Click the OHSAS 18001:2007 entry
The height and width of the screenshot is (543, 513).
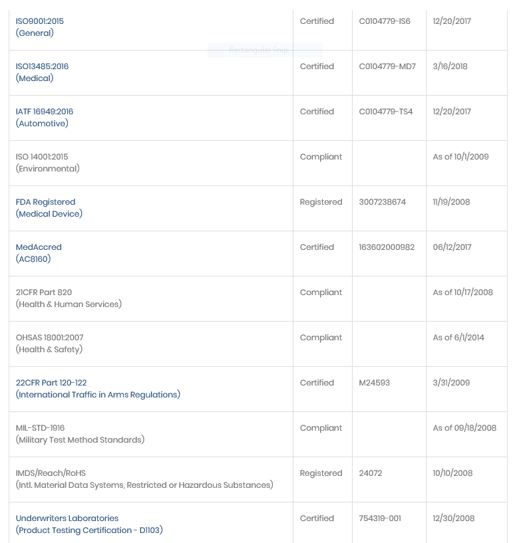click(50, 338)
